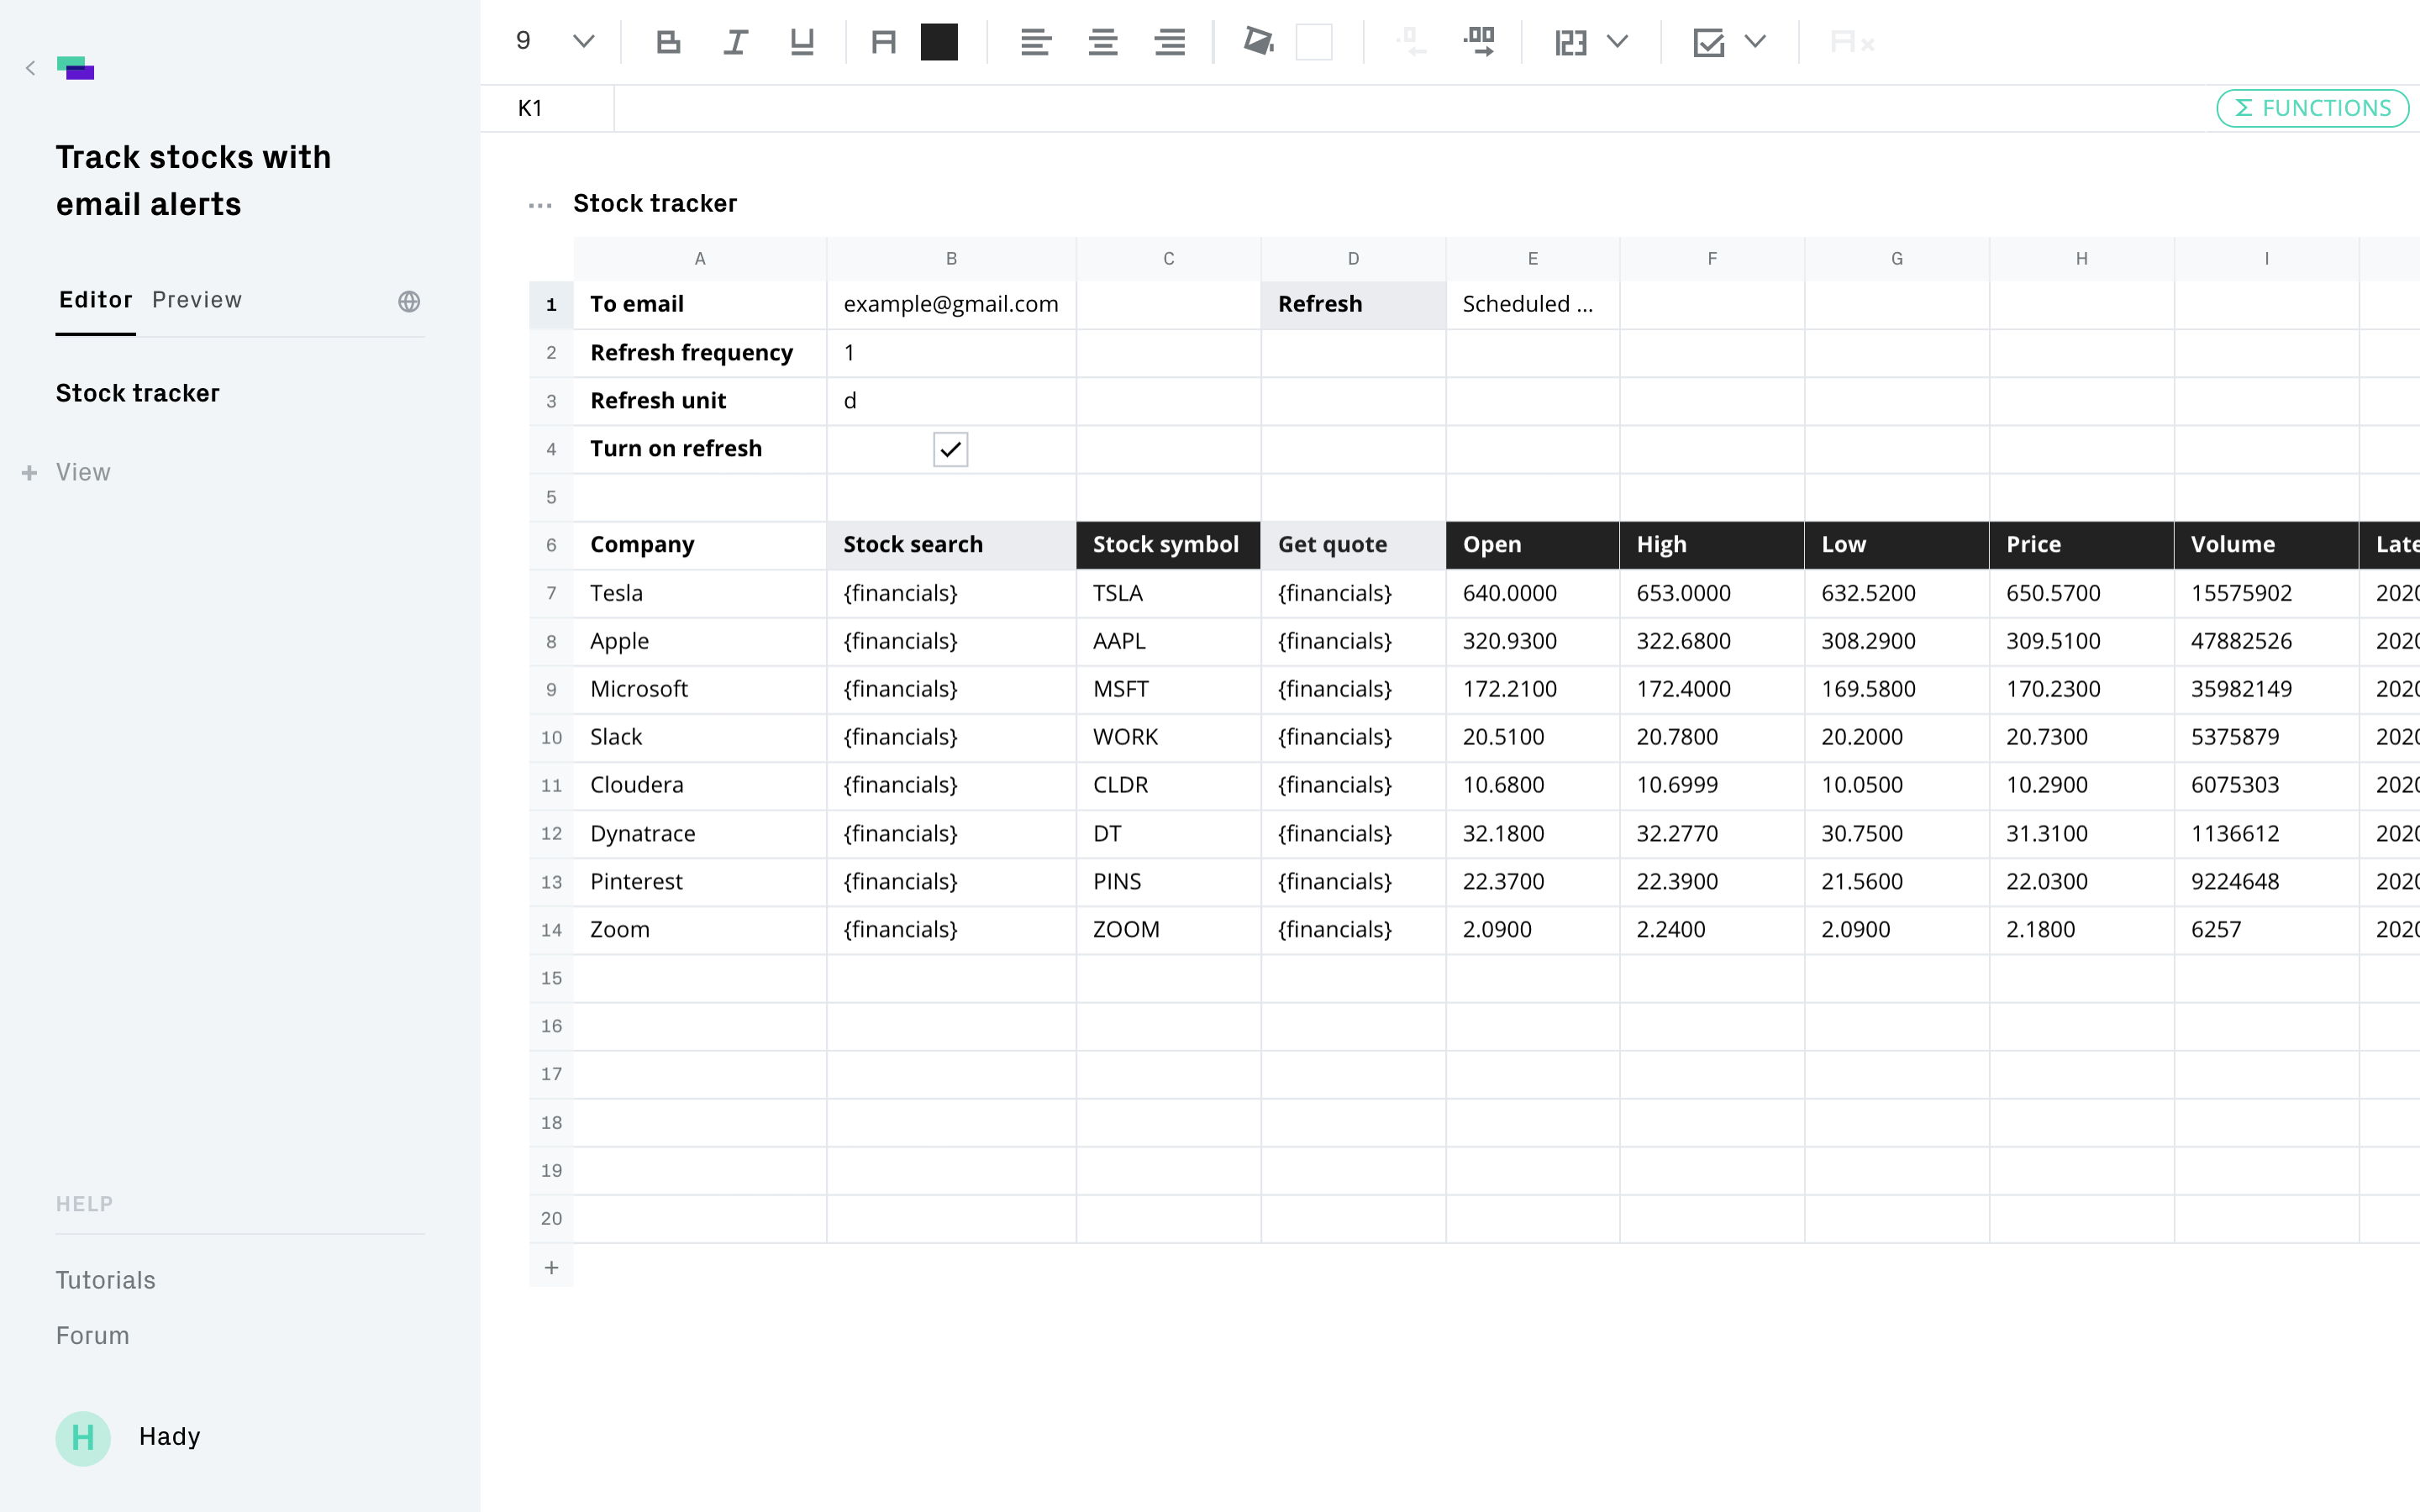Open the checkbox cell type dropdown
The width and height of the screenshot is (2420, 1512).
(x=1754, y=42)
